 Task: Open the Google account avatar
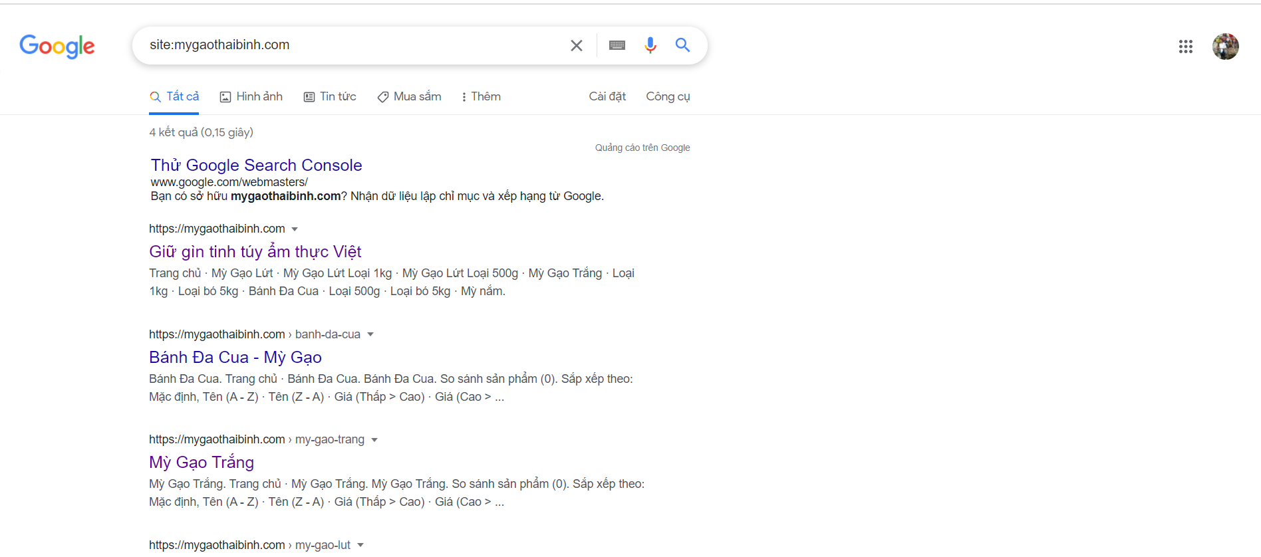click(1226, 47)
